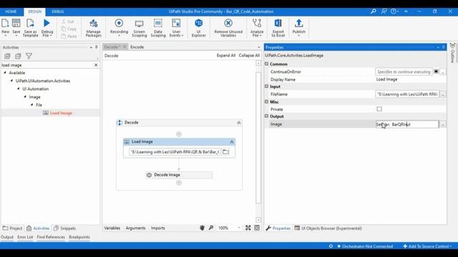
Task: Click expand all icon in Activities panel
Action: point(7,56)
